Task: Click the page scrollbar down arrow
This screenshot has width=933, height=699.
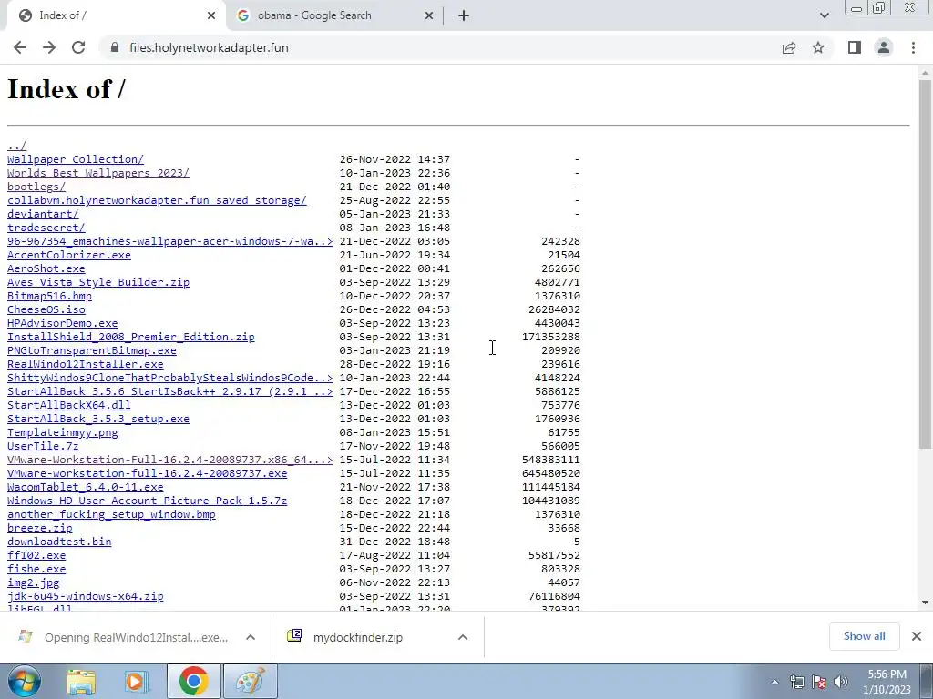Action: [x=925, y=603]
